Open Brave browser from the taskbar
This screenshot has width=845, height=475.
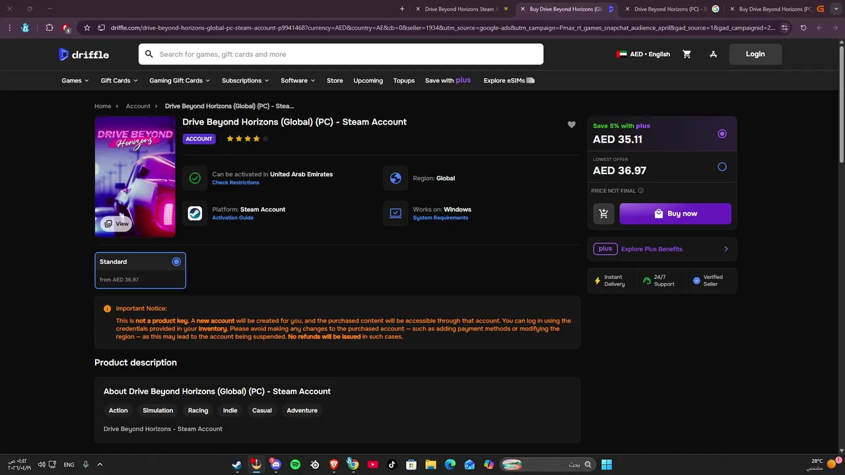tap(333, 464)
